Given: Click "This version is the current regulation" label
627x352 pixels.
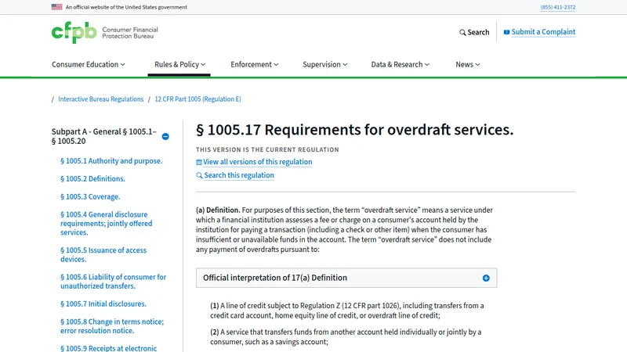Looking at the screenshot, I should coord(267,149).
